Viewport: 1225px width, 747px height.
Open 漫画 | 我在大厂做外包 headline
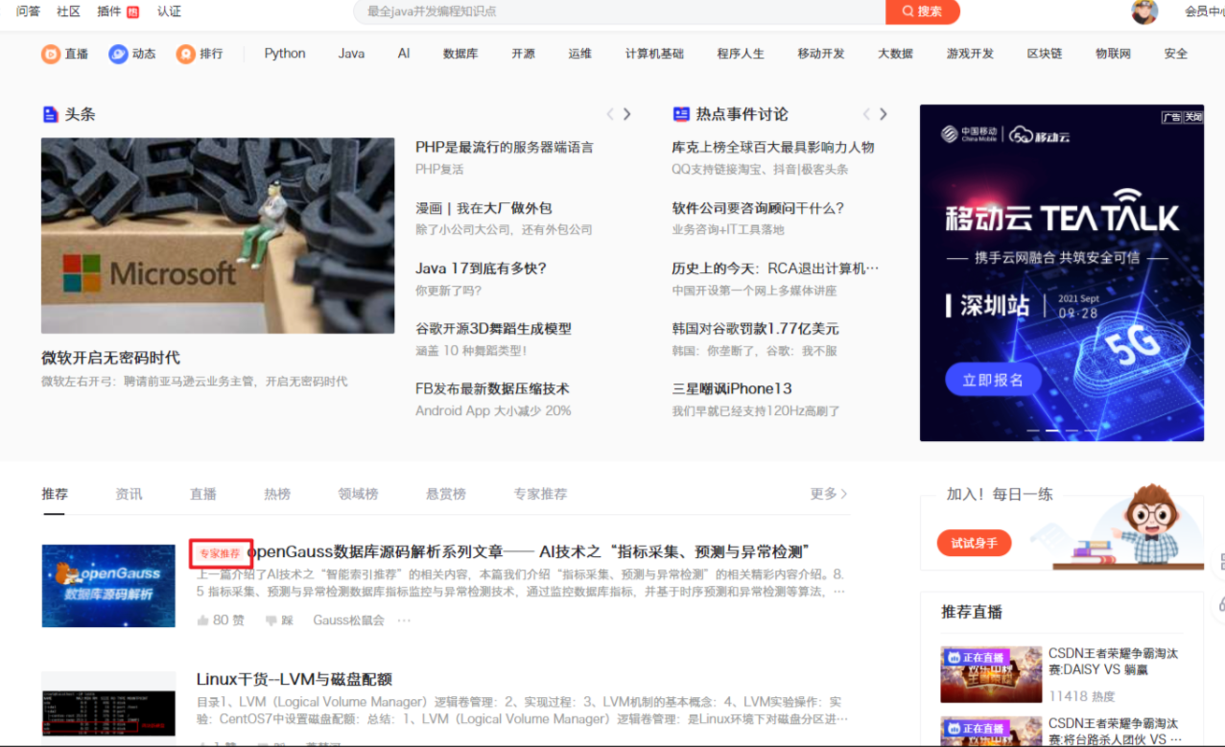pos(483,208)
